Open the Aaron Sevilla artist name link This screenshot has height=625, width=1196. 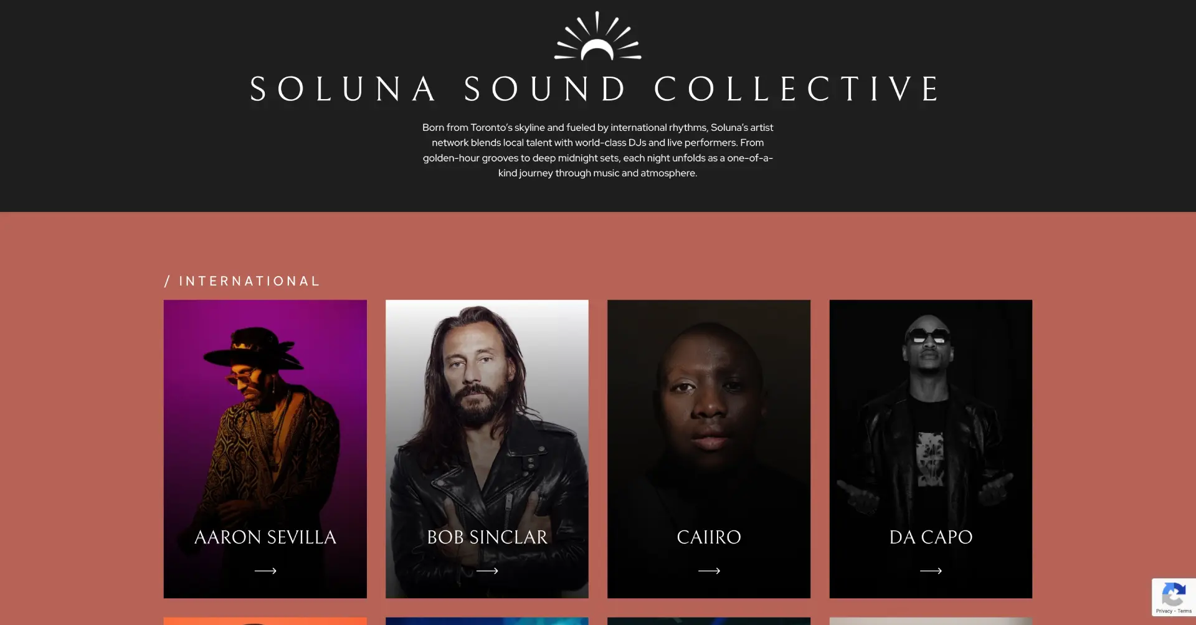265,537
